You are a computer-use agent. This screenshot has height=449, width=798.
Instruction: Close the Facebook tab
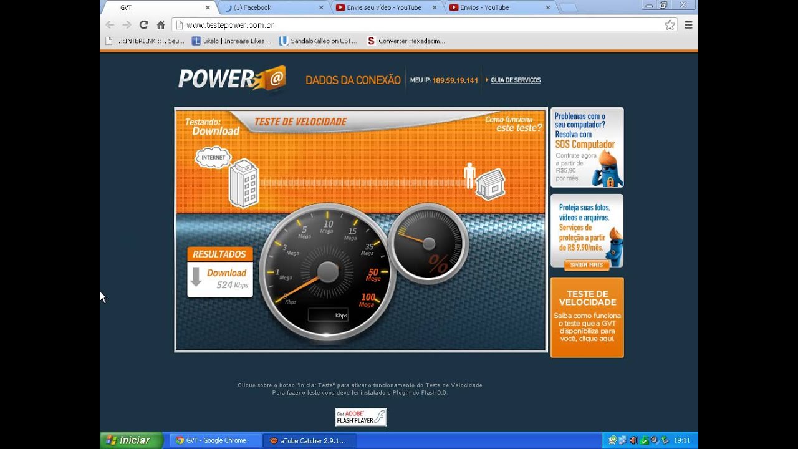(321, 7)
